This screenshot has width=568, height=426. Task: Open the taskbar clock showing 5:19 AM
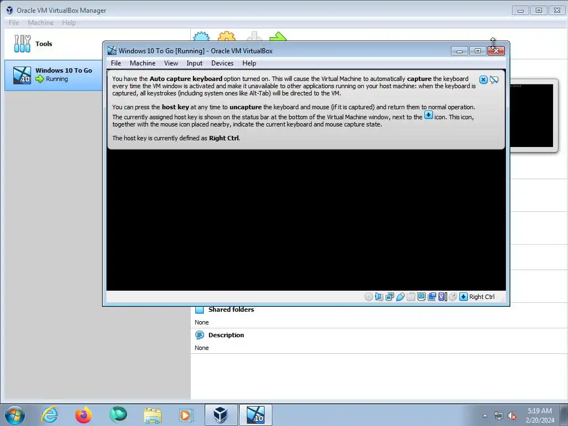[x=540, y=415]
